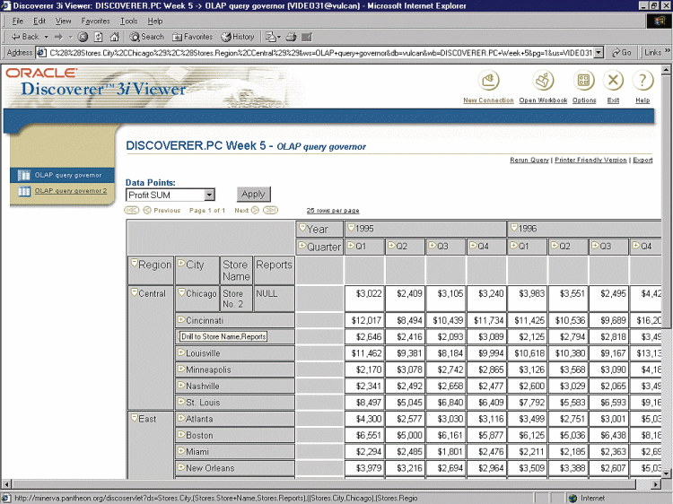Viewport: 673px width, 504px height.
Task: Open the Options icon
Action: pos(584,81)
